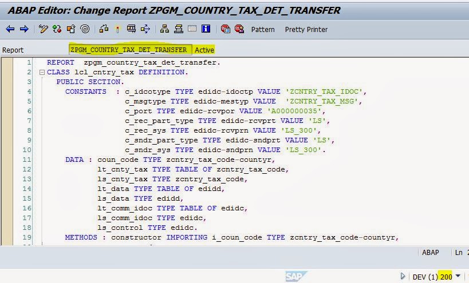This screenshot has height=283, width=469.
Task: Click the DEV (1) 200 system entry
Action: (432, 277)
